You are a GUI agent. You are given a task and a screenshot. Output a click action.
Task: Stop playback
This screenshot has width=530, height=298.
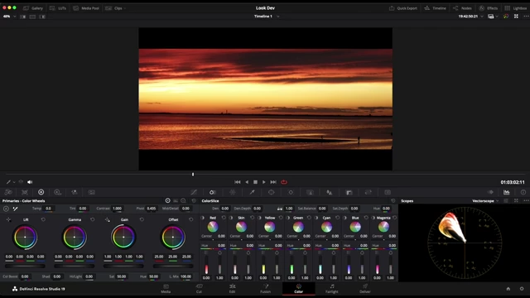point(256,182)
